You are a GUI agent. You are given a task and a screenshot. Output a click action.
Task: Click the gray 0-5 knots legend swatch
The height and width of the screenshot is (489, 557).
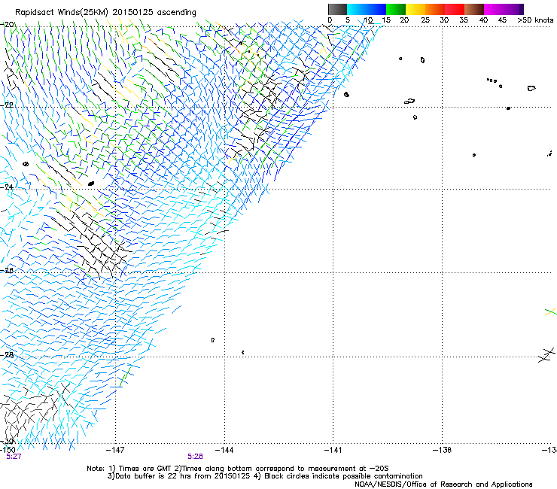coord(337,9)
